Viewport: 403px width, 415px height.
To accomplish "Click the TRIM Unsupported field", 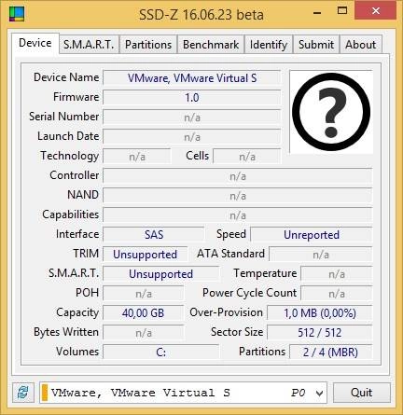I will (146, 255).
